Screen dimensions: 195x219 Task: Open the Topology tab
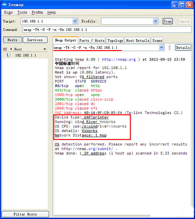(115, 40)
